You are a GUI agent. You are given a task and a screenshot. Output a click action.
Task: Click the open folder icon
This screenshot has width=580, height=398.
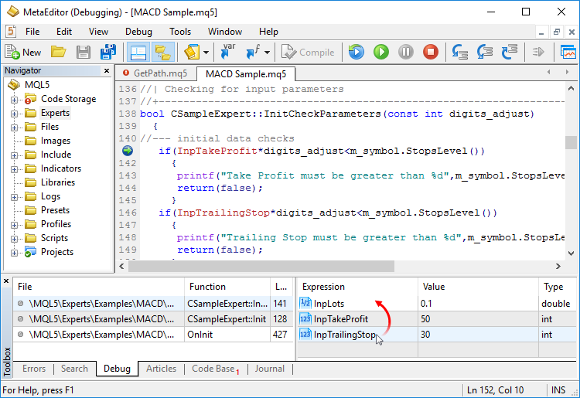[58, 52]
